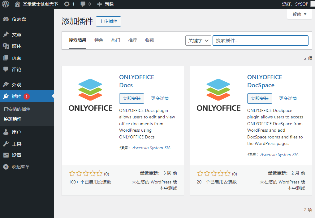Click the 评论 comment bubble sidebar icon
Viewport: 315px width, 218px height.
[x=6, y=69]
